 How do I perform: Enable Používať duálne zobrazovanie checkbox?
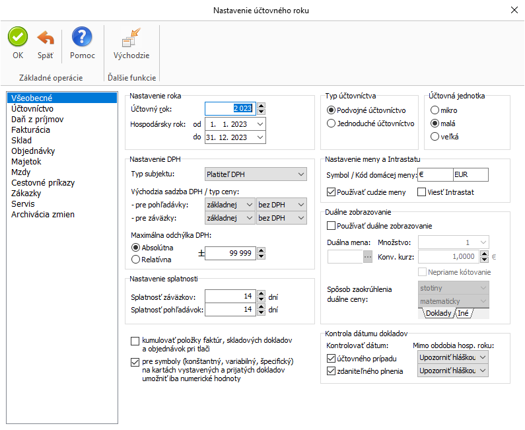(331, 226)
